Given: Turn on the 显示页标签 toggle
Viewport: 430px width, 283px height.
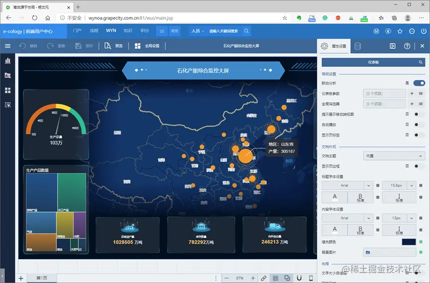Looking at the screenshot, I should tap(418, 135).
